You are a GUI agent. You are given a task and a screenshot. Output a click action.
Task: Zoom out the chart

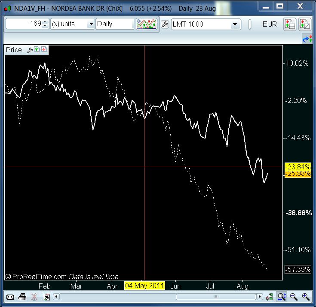(294, 297)
